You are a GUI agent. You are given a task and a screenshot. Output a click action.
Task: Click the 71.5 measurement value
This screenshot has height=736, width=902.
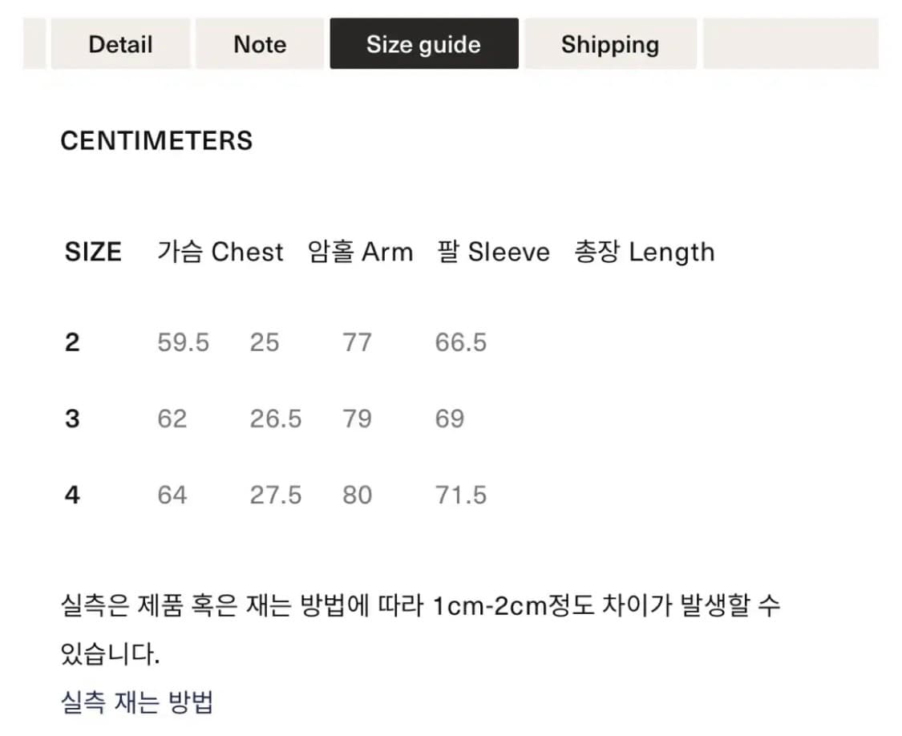(460, 495)
